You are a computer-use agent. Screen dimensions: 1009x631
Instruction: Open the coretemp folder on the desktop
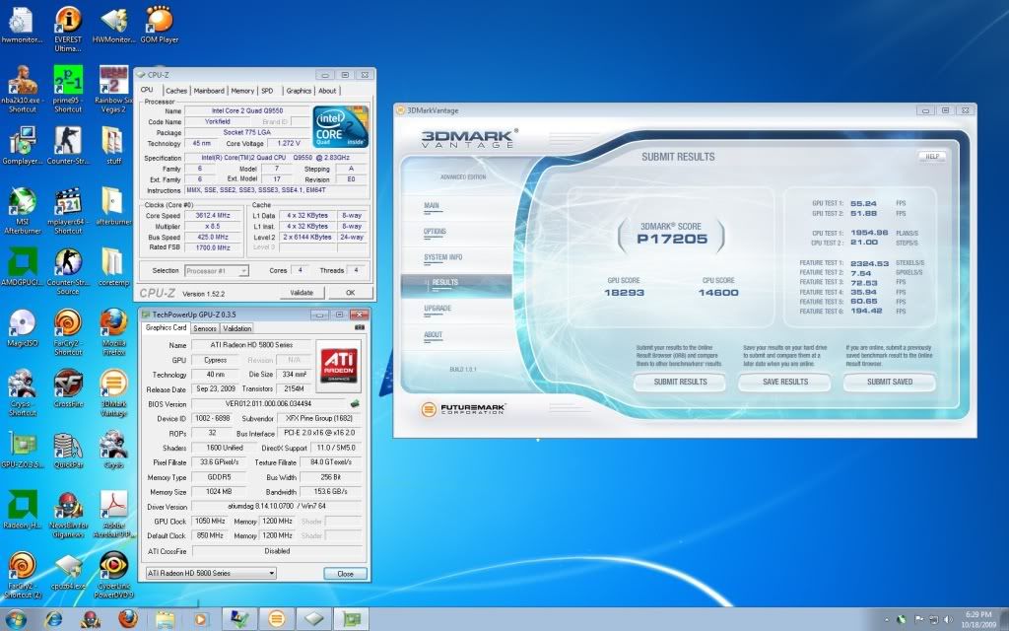pyautogui.click(x=113, y=267)
